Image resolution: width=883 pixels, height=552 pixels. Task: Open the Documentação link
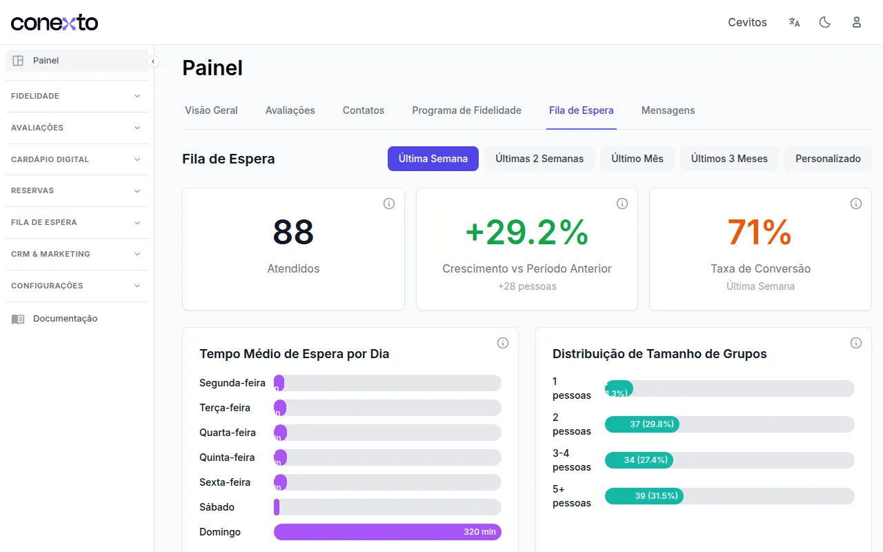(x=77, y=319)
